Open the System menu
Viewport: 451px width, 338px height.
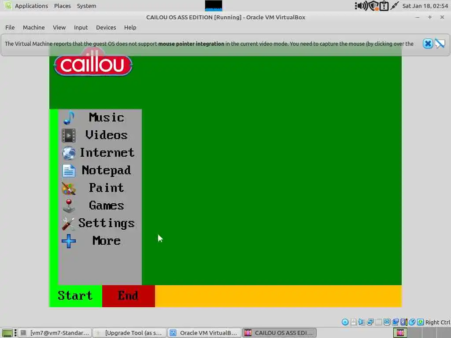[86, 6]
